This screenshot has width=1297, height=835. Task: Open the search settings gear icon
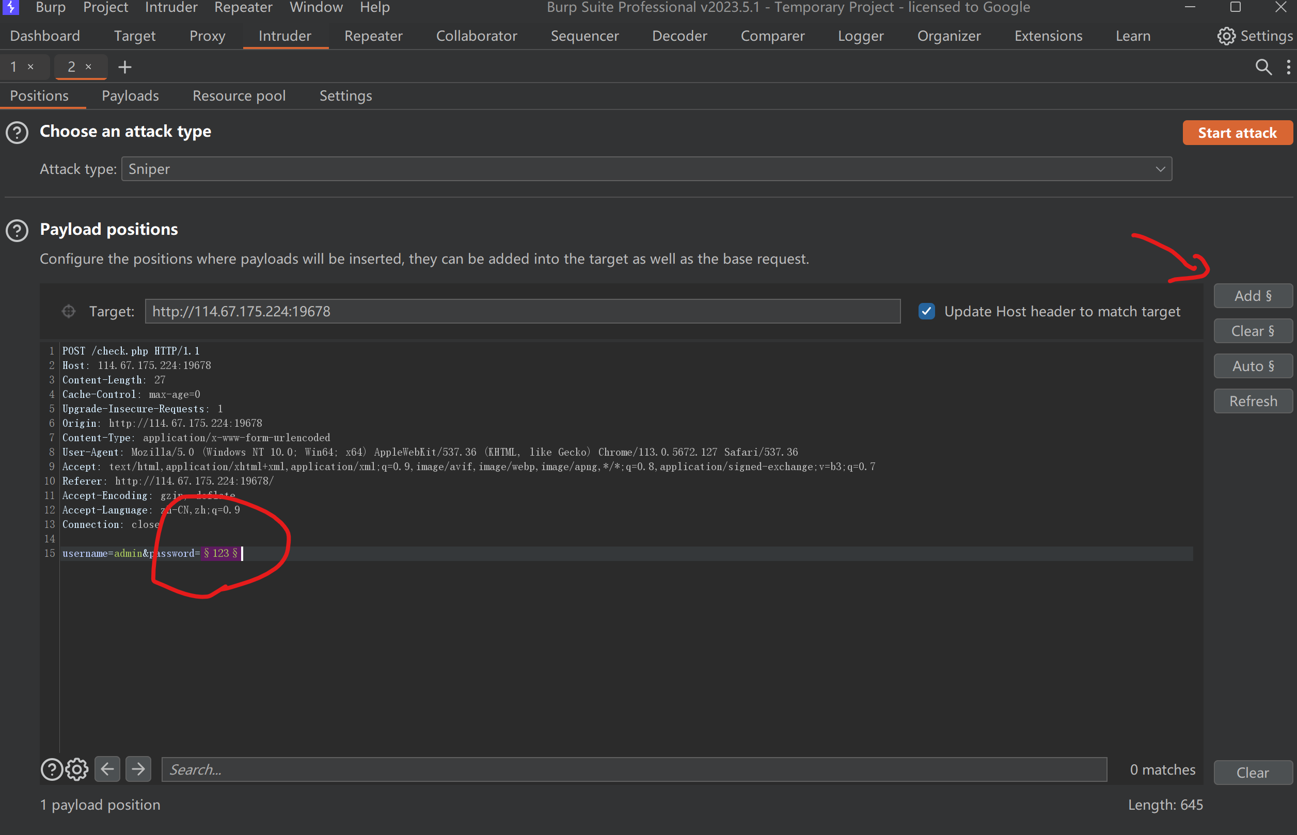[x=77, y=769]
